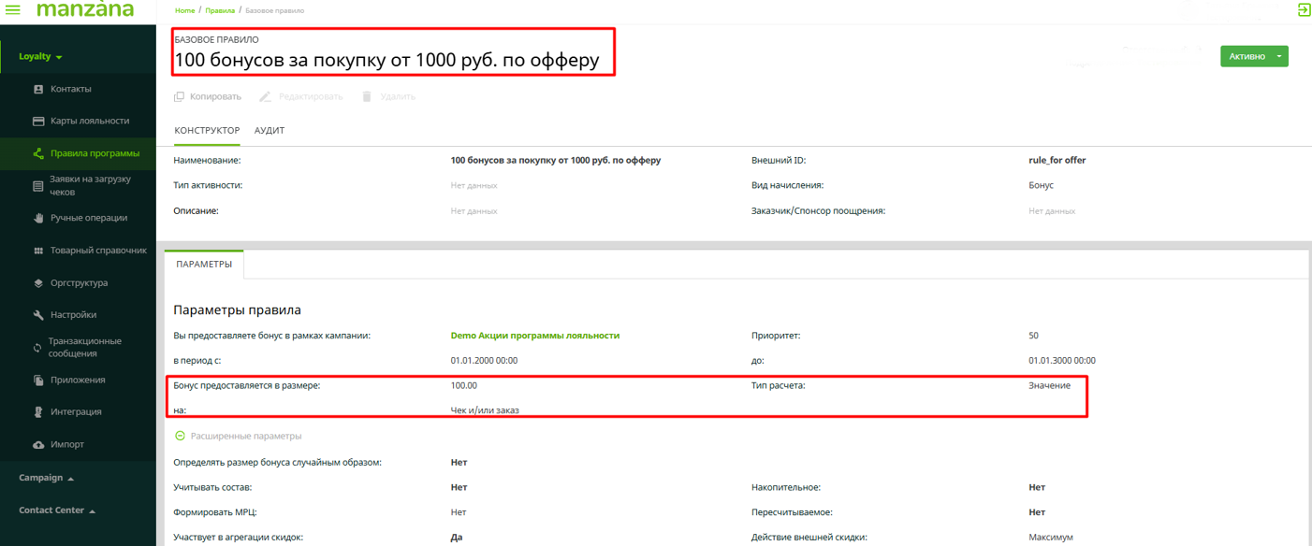
Task: Click the Карты лояльности card icon
Action: pos(38,122)
